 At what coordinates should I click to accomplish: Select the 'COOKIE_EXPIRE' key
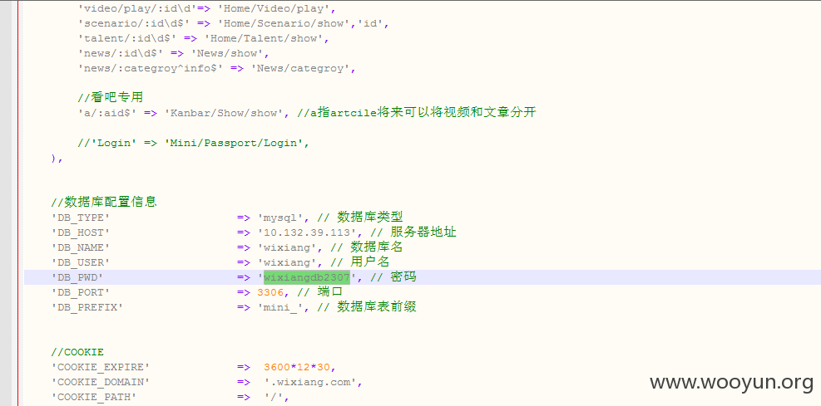coord(100,367)
